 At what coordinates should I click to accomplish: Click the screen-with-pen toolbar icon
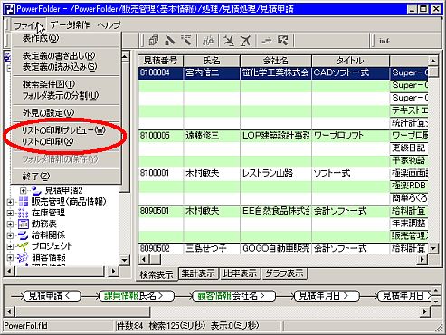283,40
